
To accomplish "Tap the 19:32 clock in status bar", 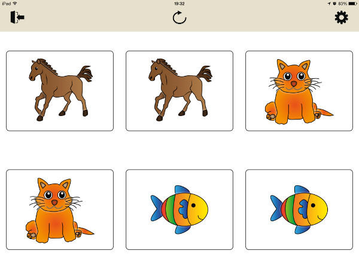I will tap(180, 4).
